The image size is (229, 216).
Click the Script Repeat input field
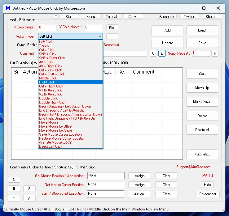point(201,53)
